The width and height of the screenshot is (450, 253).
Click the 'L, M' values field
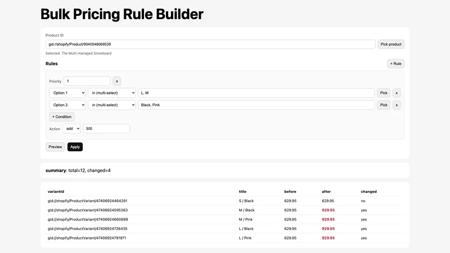coord(256,93)
